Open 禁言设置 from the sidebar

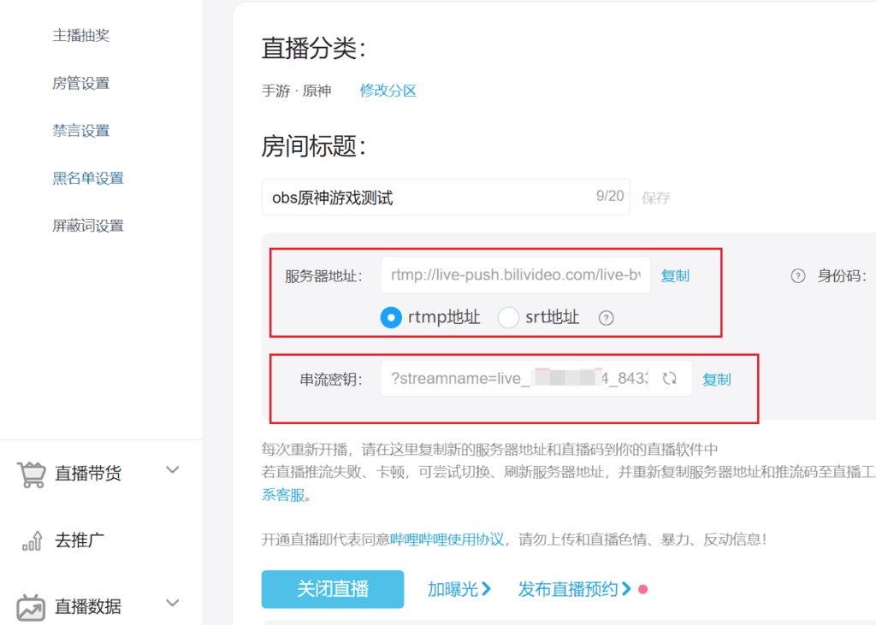(81, 131)
